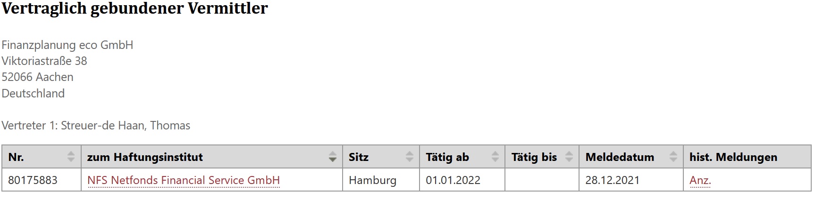Click the Vertraglich gebundener Vermittler heading

tap(135, 8)
